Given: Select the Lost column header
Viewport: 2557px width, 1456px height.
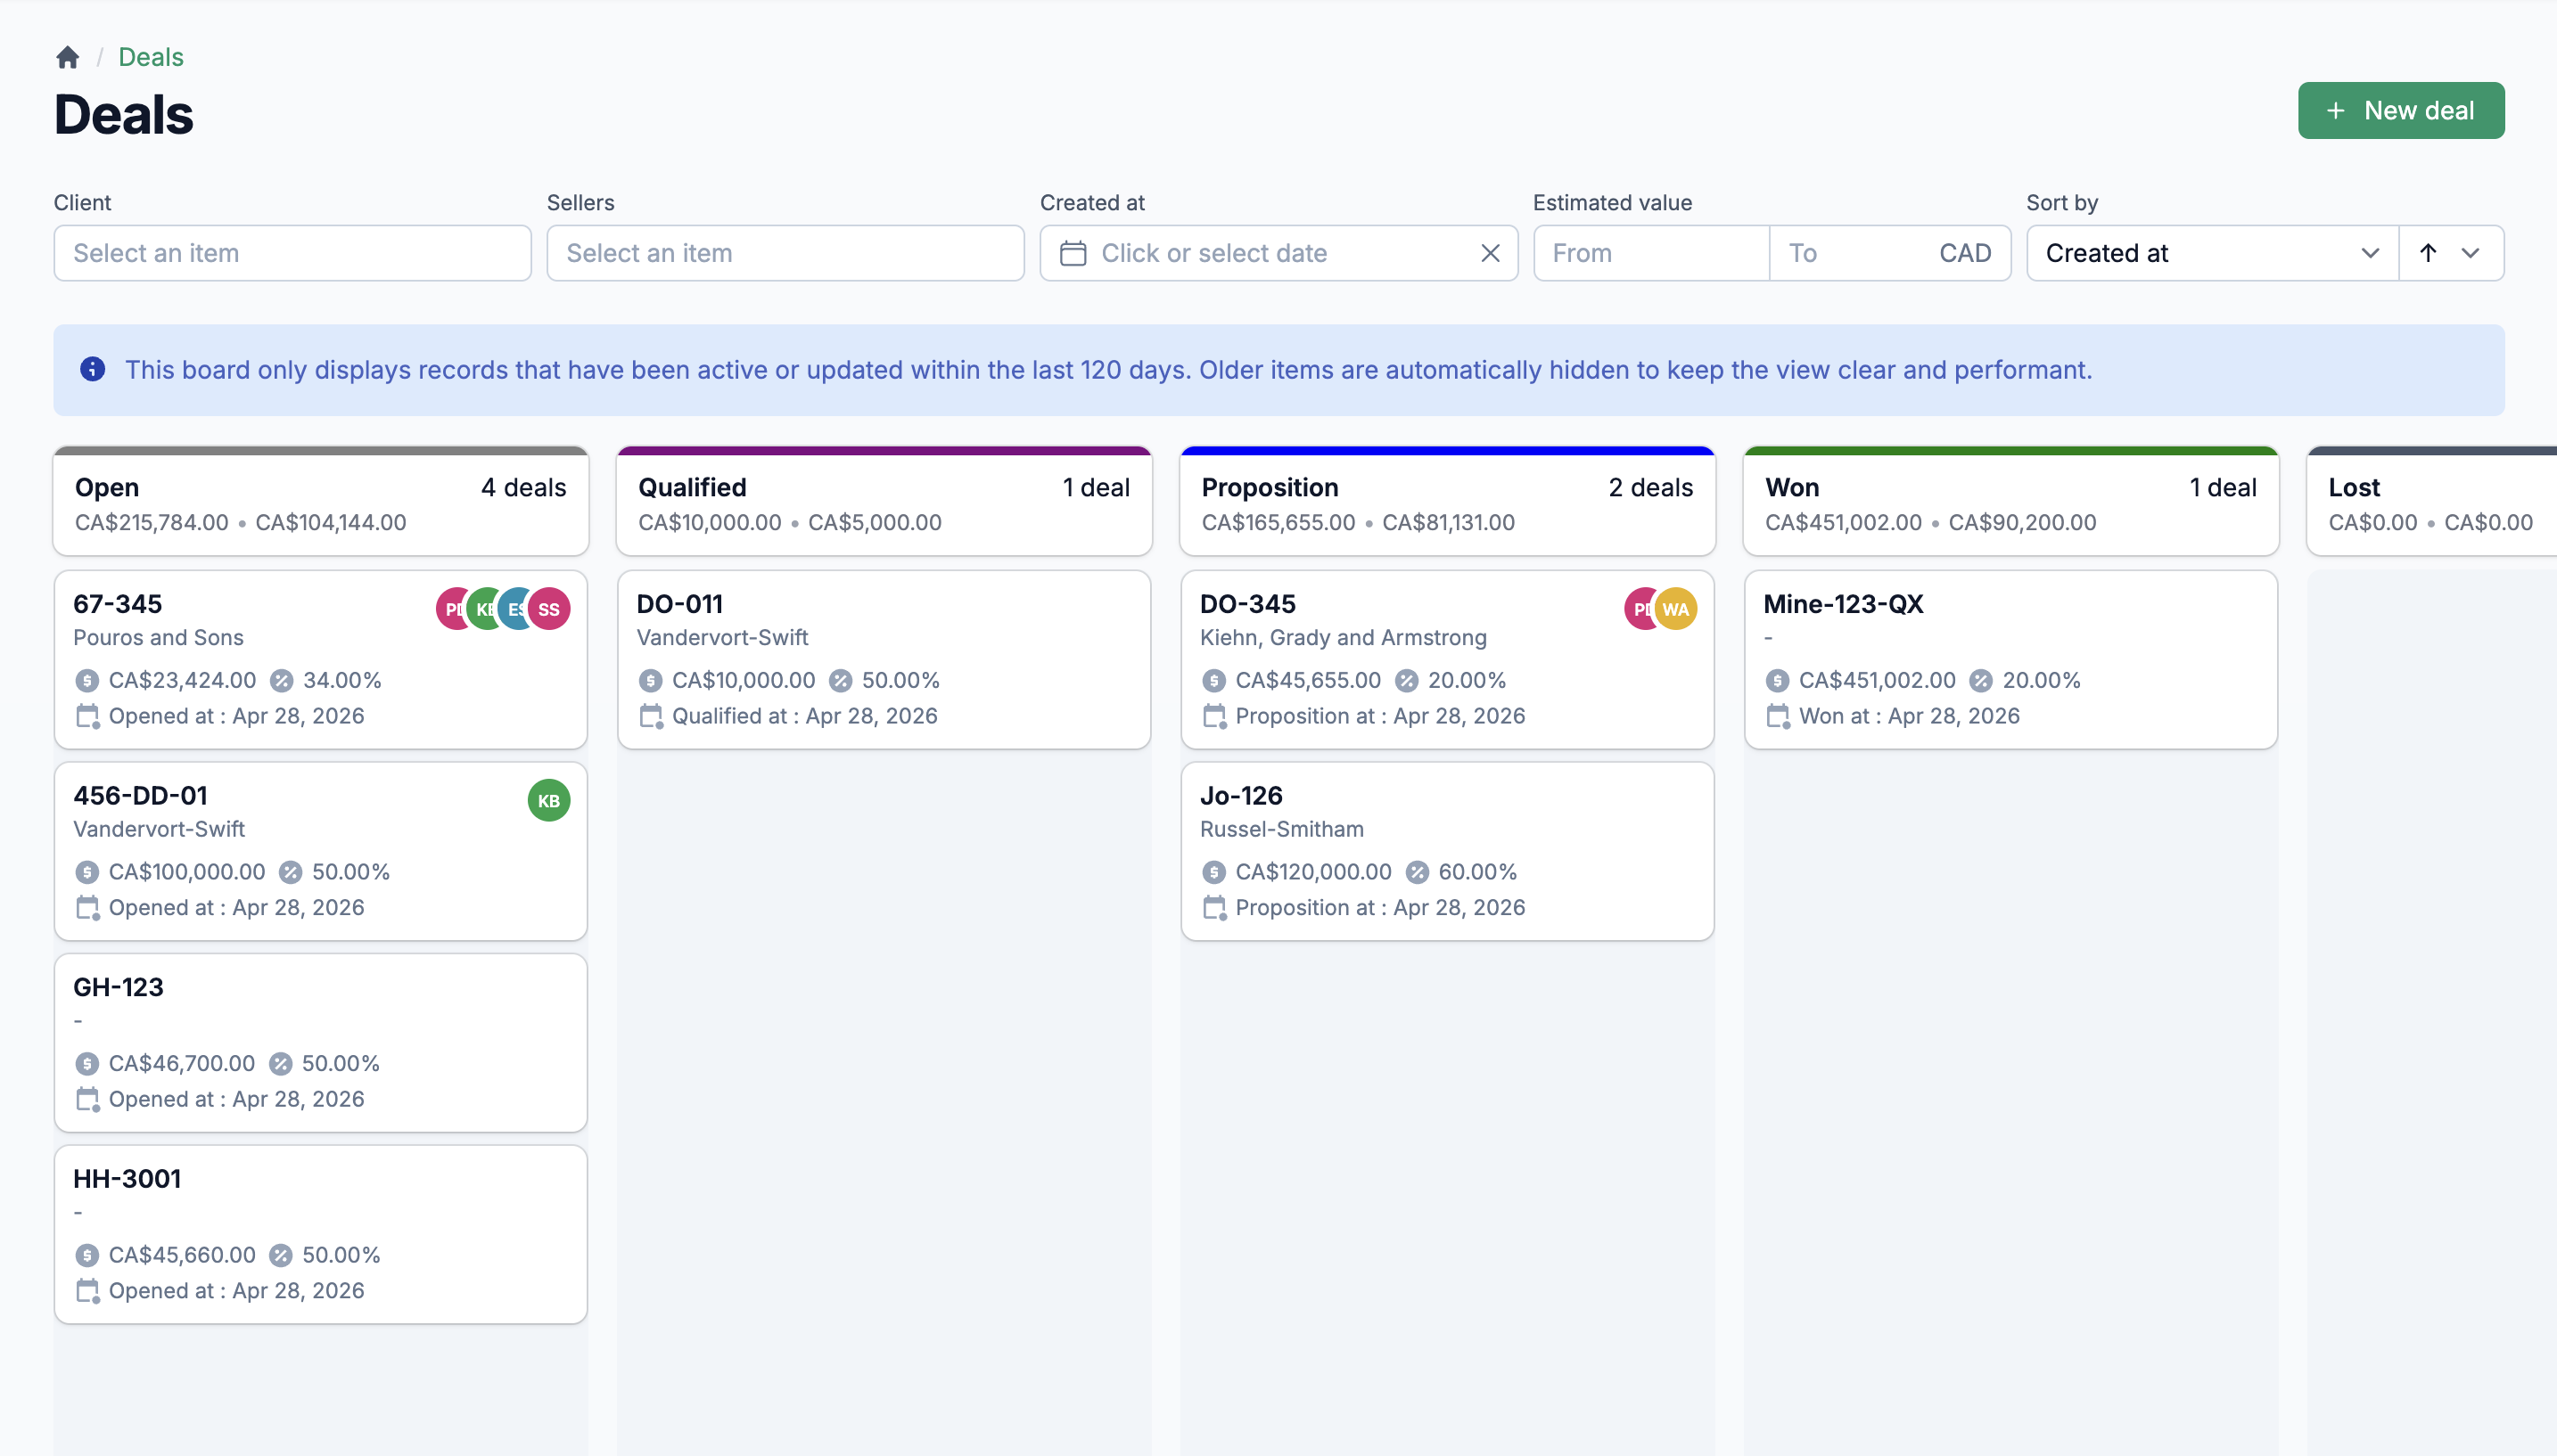Looking at the screenshot, I should 2432,501.
